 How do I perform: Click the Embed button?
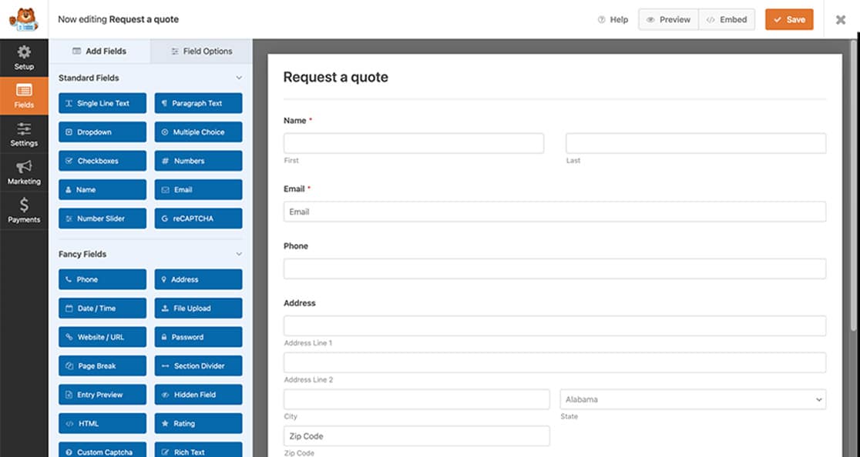click(x=727, y=20)
